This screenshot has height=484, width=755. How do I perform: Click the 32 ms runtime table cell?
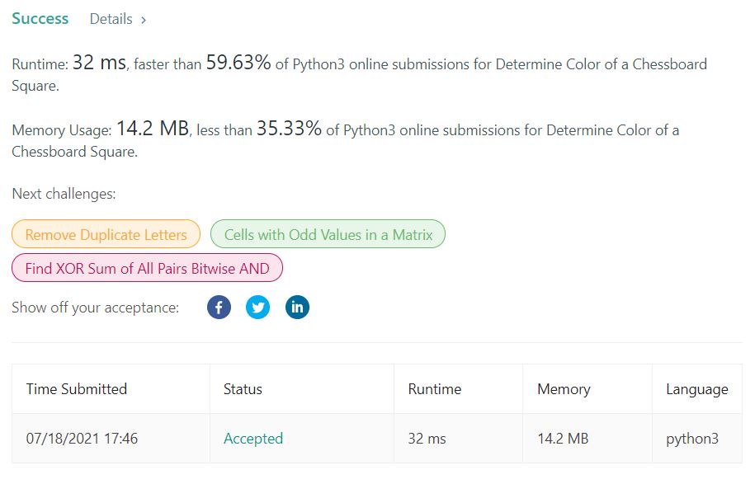click(427, 439)
